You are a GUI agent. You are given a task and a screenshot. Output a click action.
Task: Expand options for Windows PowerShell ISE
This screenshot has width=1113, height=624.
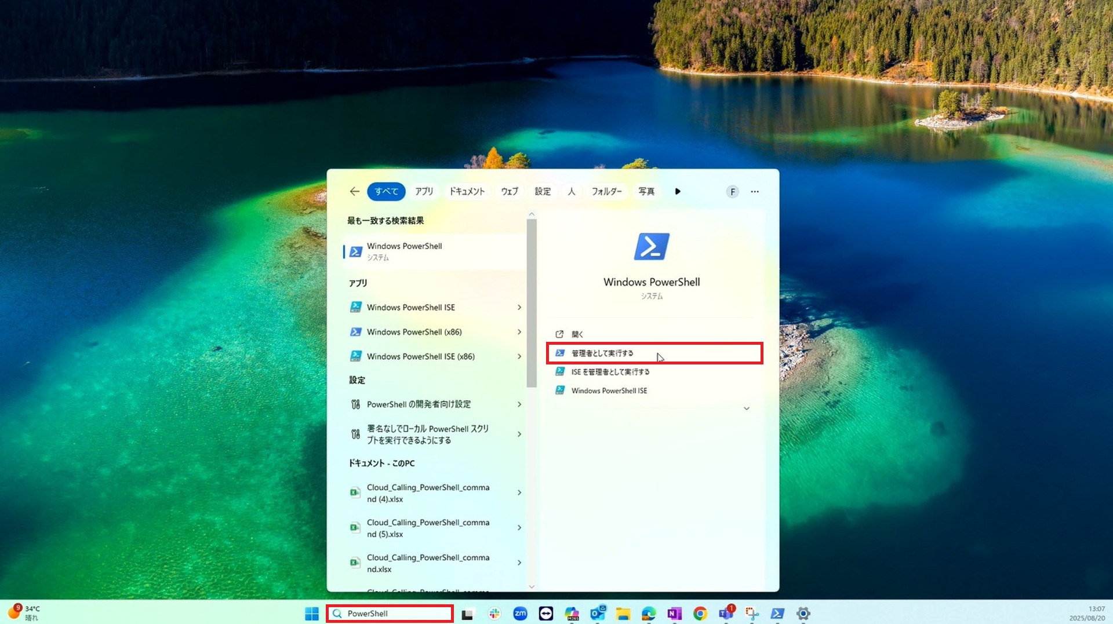[x=519, y=308]
